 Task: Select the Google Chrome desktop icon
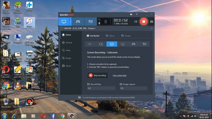[x=6, y=88]
